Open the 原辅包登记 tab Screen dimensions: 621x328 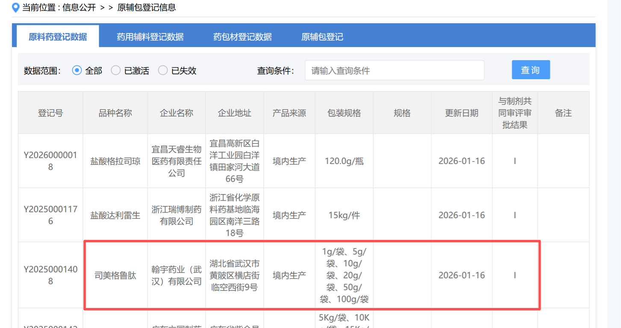click(322, 37)
